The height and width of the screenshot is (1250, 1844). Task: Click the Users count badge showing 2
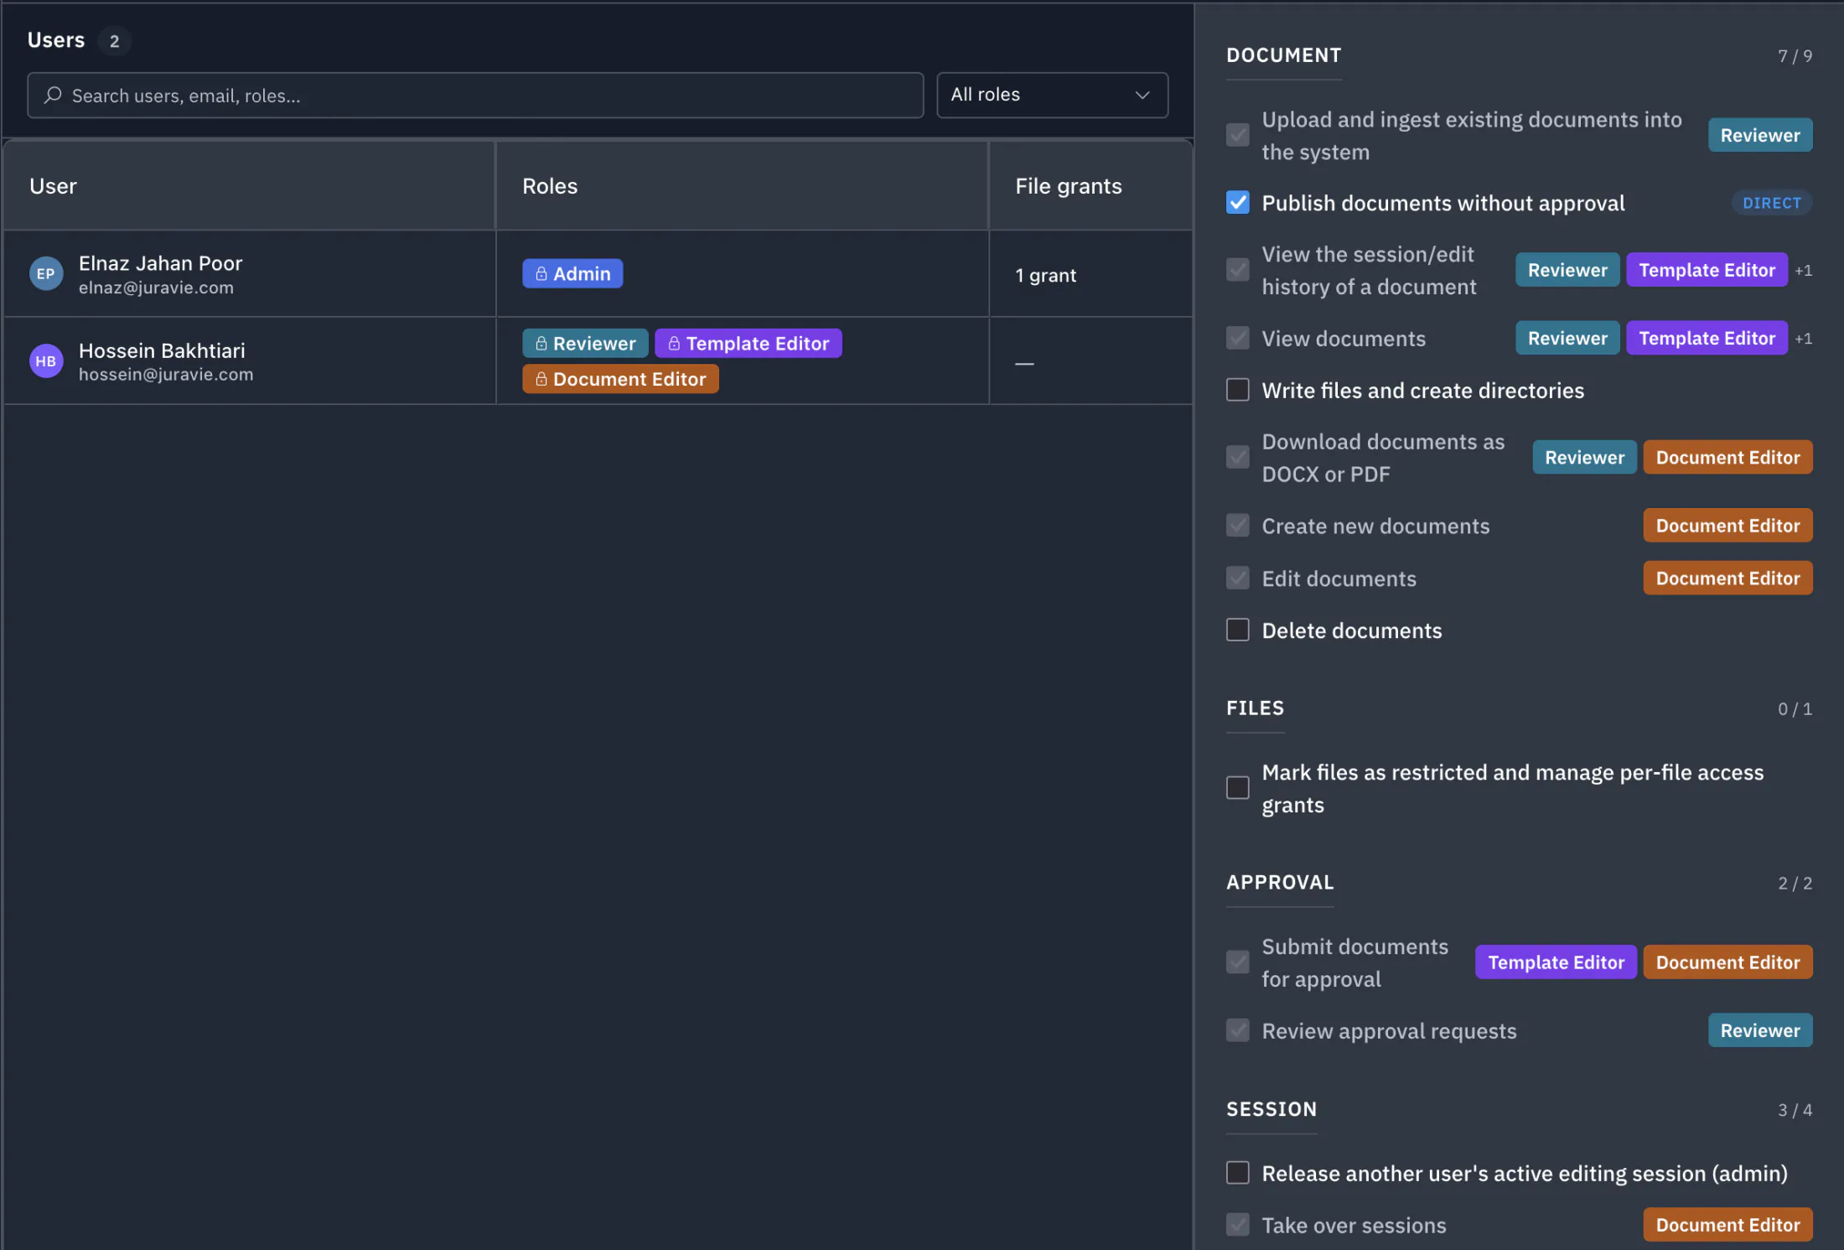point(114,41)
